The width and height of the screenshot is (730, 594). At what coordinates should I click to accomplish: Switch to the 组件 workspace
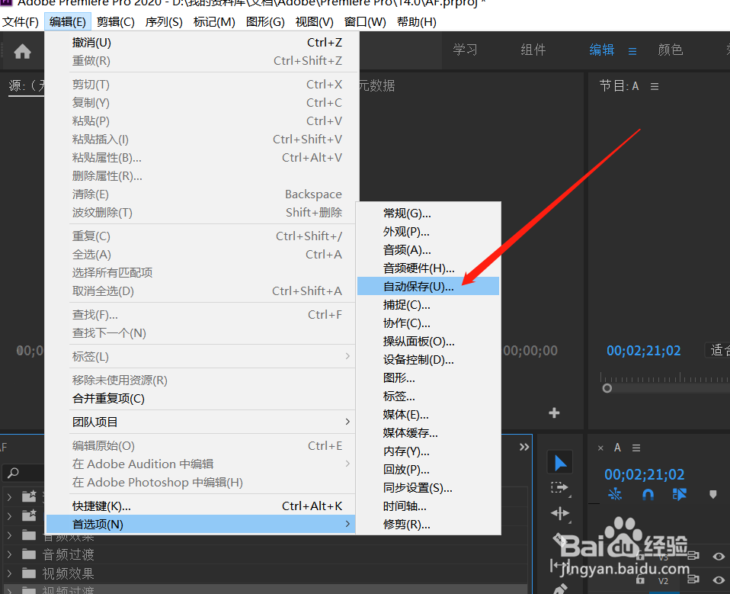tap(533, 50)
